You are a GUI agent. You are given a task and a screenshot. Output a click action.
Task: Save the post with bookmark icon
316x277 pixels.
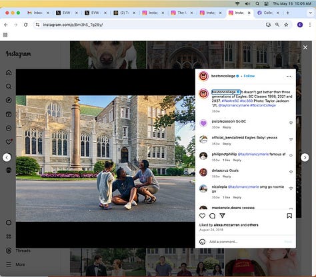(289, 216)
